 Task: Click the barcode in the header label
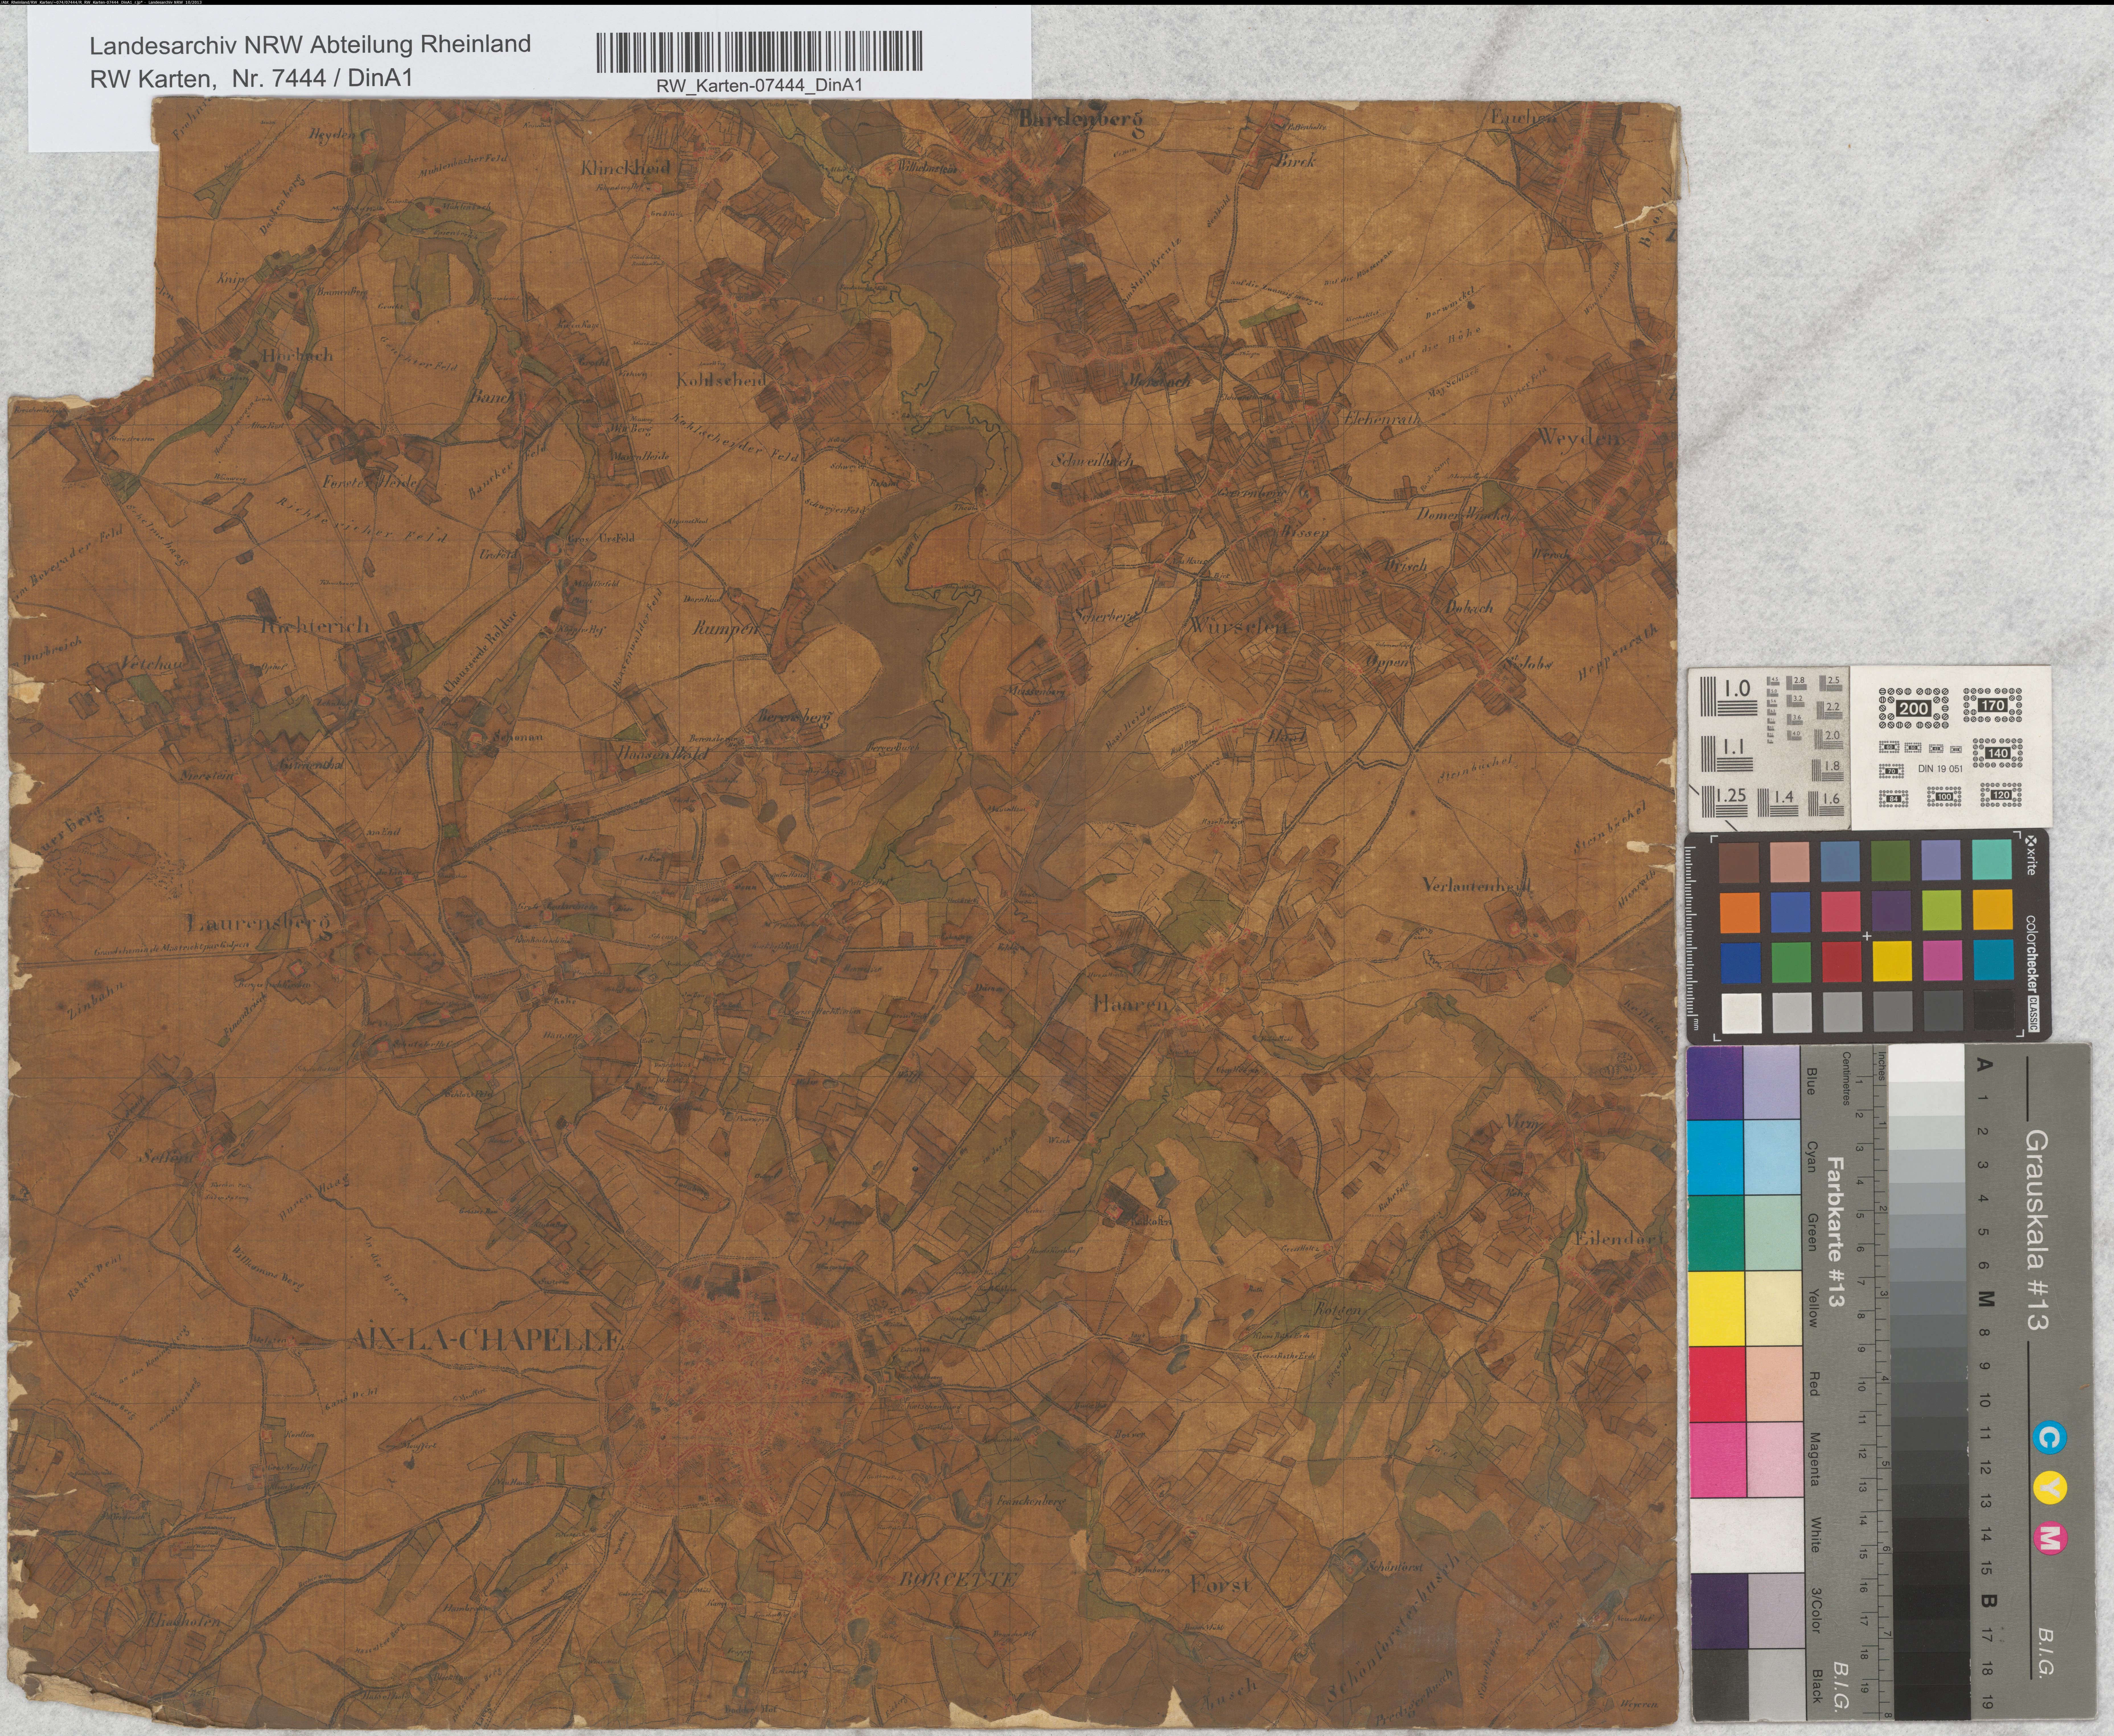[759, 52]
